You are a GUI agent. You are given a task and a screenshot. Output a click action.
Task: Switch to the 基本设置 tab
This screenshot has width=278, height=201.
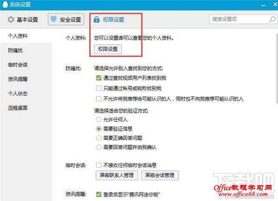pyautogui.click(x=23, y=19)
